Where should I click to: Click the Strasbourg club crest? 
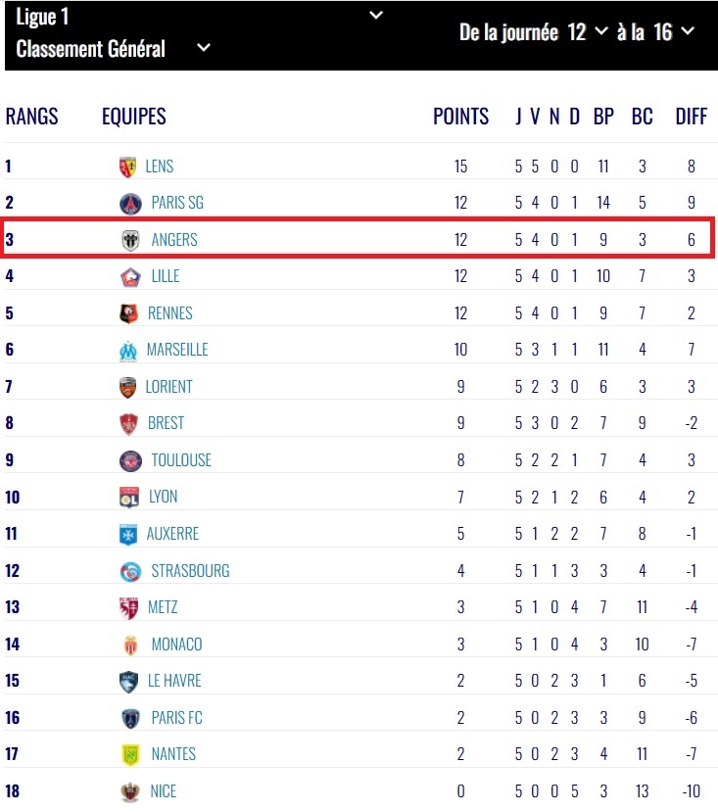130,571
